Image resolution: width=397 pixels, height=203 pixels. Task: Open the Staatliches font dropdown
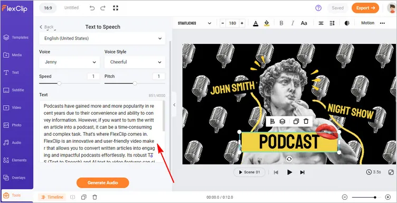[194, 23]
